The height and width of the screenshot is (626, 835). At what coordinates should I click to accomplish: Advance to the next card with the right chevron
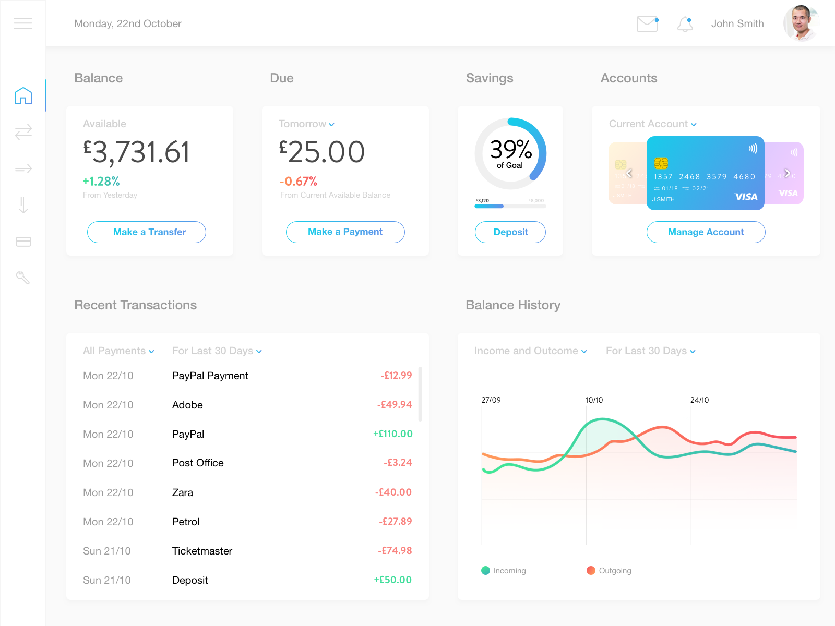pos(787,173)
